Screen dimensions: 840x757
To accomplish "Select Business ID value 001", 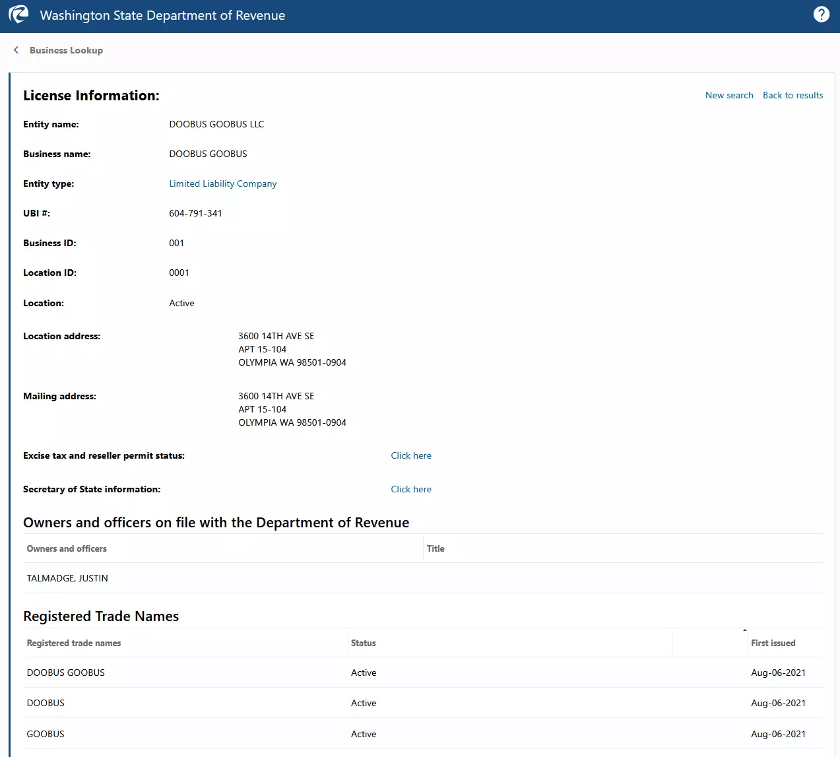I will pos(176,243).
